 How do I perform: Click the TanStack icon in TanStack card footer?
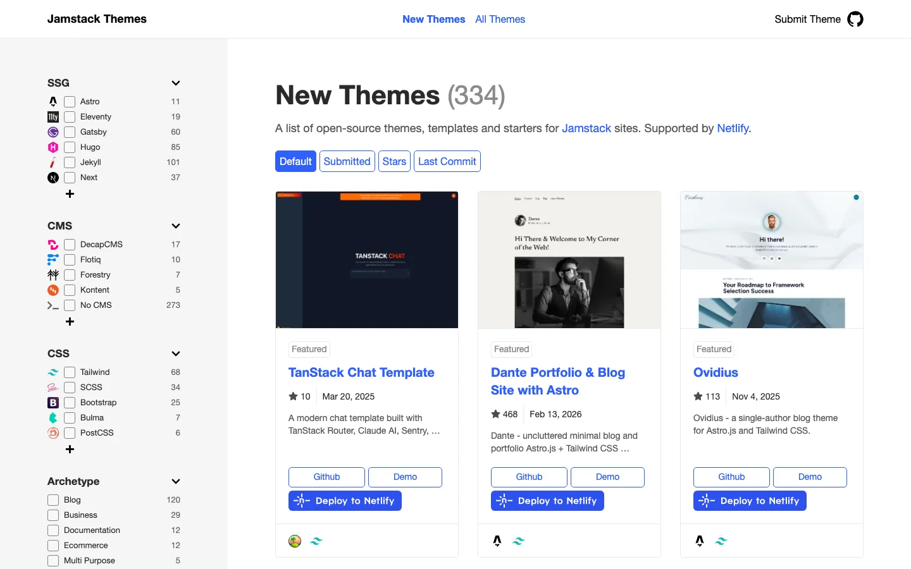[295, 541]
